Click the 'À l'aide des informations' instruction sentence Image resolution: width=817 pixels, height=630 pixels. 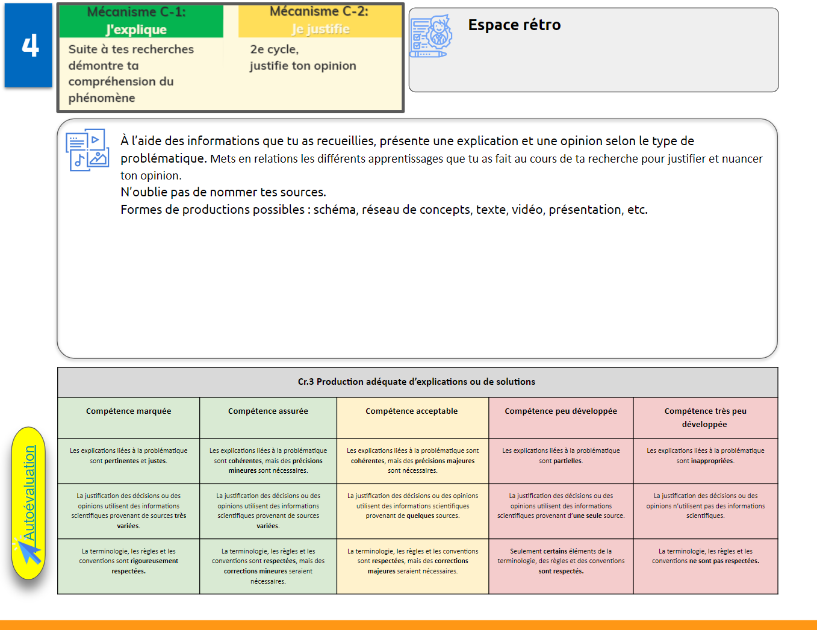tap(441, 158)
